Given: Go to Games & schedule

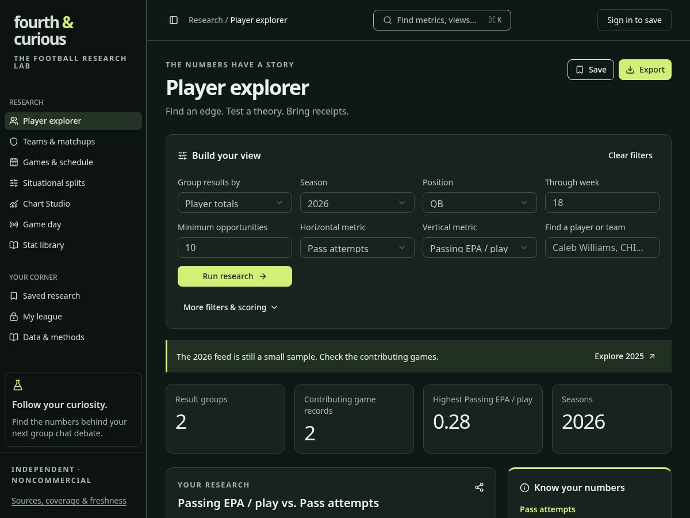Looking at the screenshot, I should coord(73,162).
